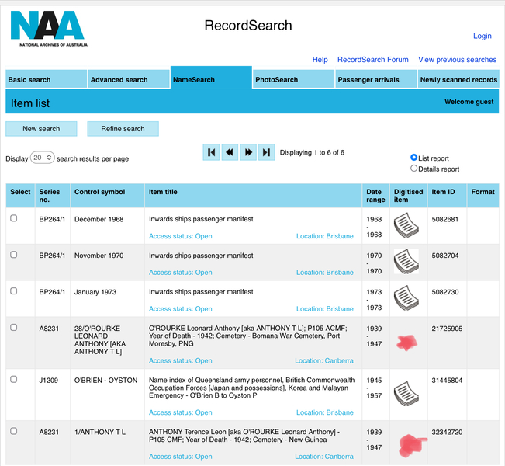
Task: Click Item ID 5082681
Action: (x=444, y=219)
